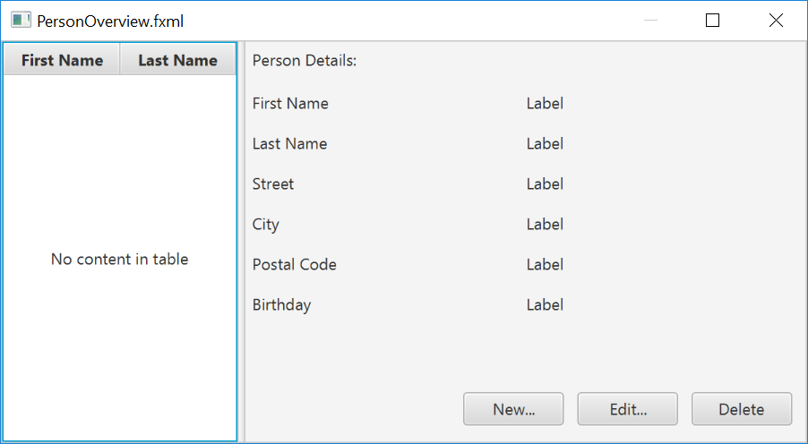
Task: Sort by Last Name column header
Action: [177, 61]
